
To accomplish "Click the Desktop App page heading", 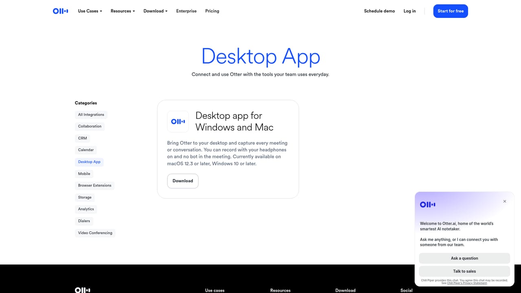I will pyautogui.click(x=260, y=57).
